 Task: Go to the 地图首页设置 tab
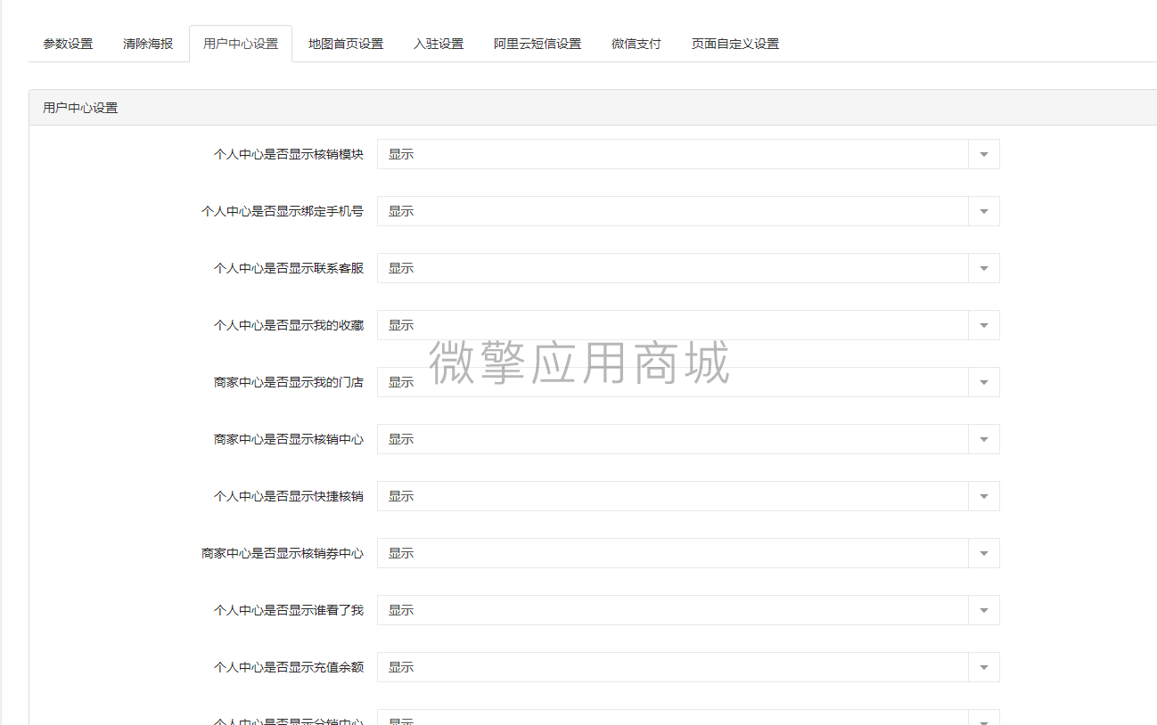point(346,44)
